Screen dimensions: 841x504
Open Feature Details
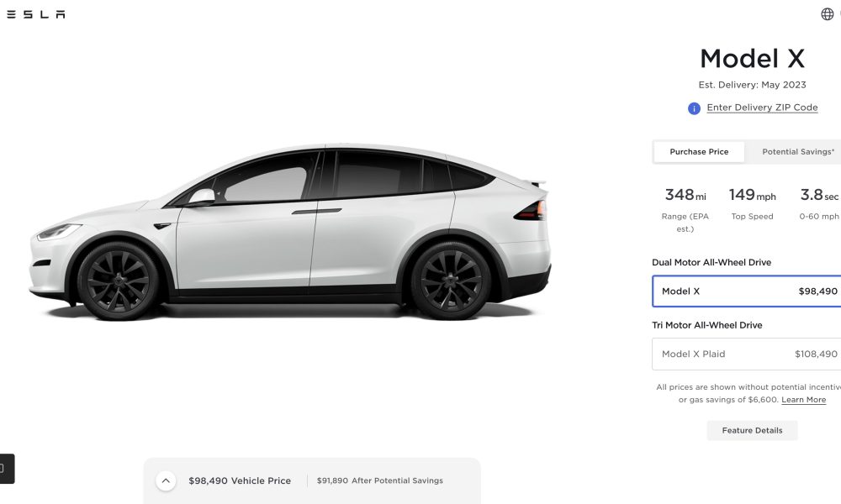(x=752, y=430)
